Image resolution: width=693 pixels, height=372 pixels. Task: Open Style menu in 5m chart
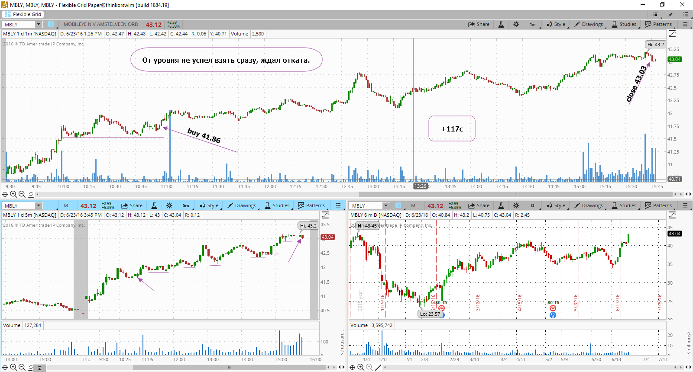point(209,205)
